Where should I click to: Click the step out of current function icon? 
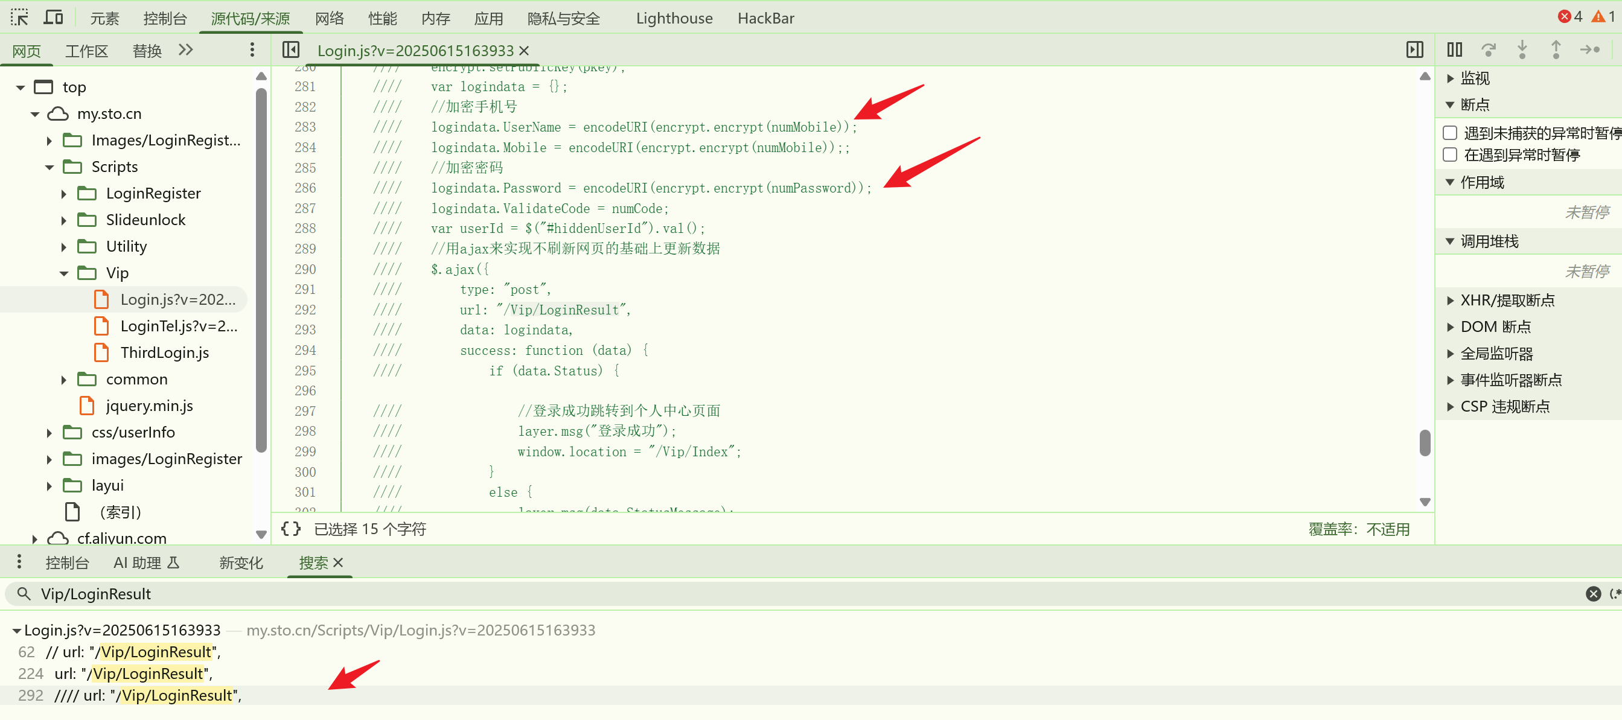click(1555, 49)
